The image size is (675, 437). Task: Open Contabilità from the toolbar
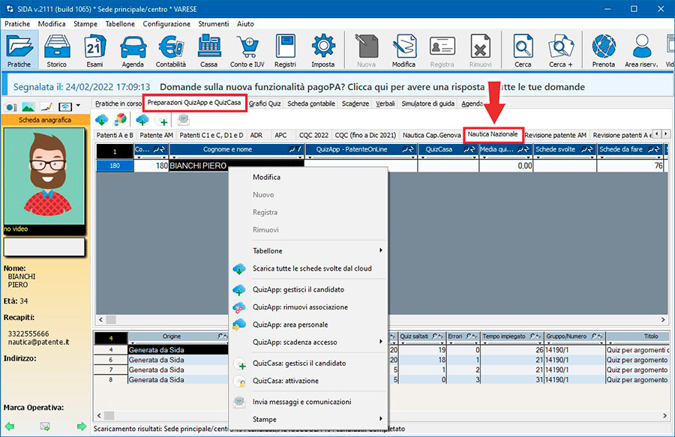171,51
